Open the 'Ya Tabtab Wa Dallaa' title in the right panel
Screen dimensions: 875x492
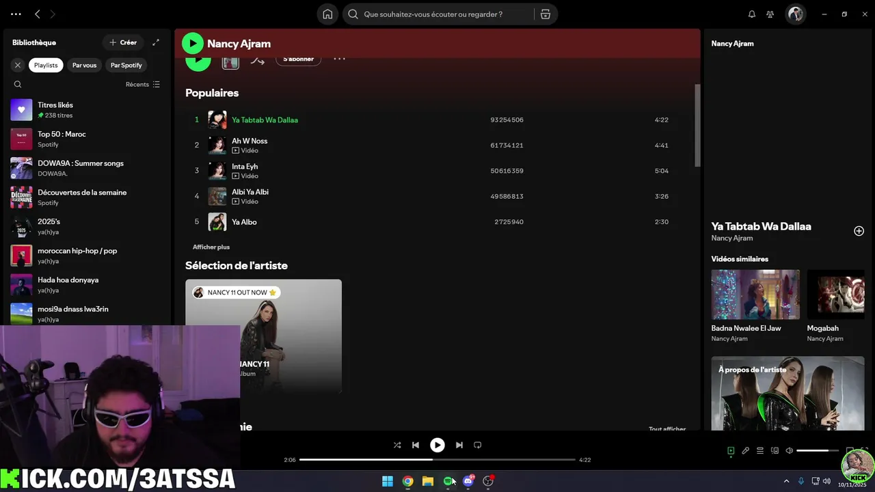pos(761,226)
